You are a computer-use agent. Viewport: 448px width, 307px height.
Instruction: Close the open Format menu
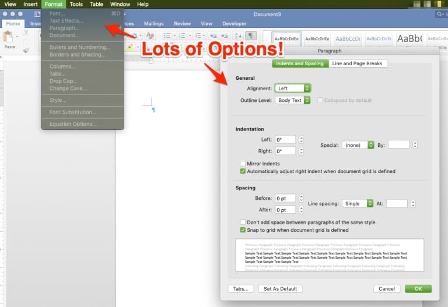click(x=54, y=4)
